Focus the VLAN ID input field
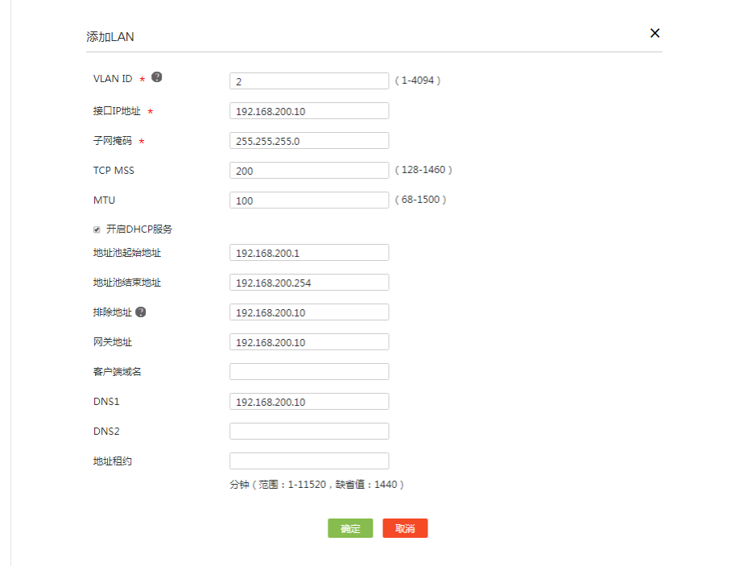The width and height of the screenshot is (751, 566). click(309, 81)
